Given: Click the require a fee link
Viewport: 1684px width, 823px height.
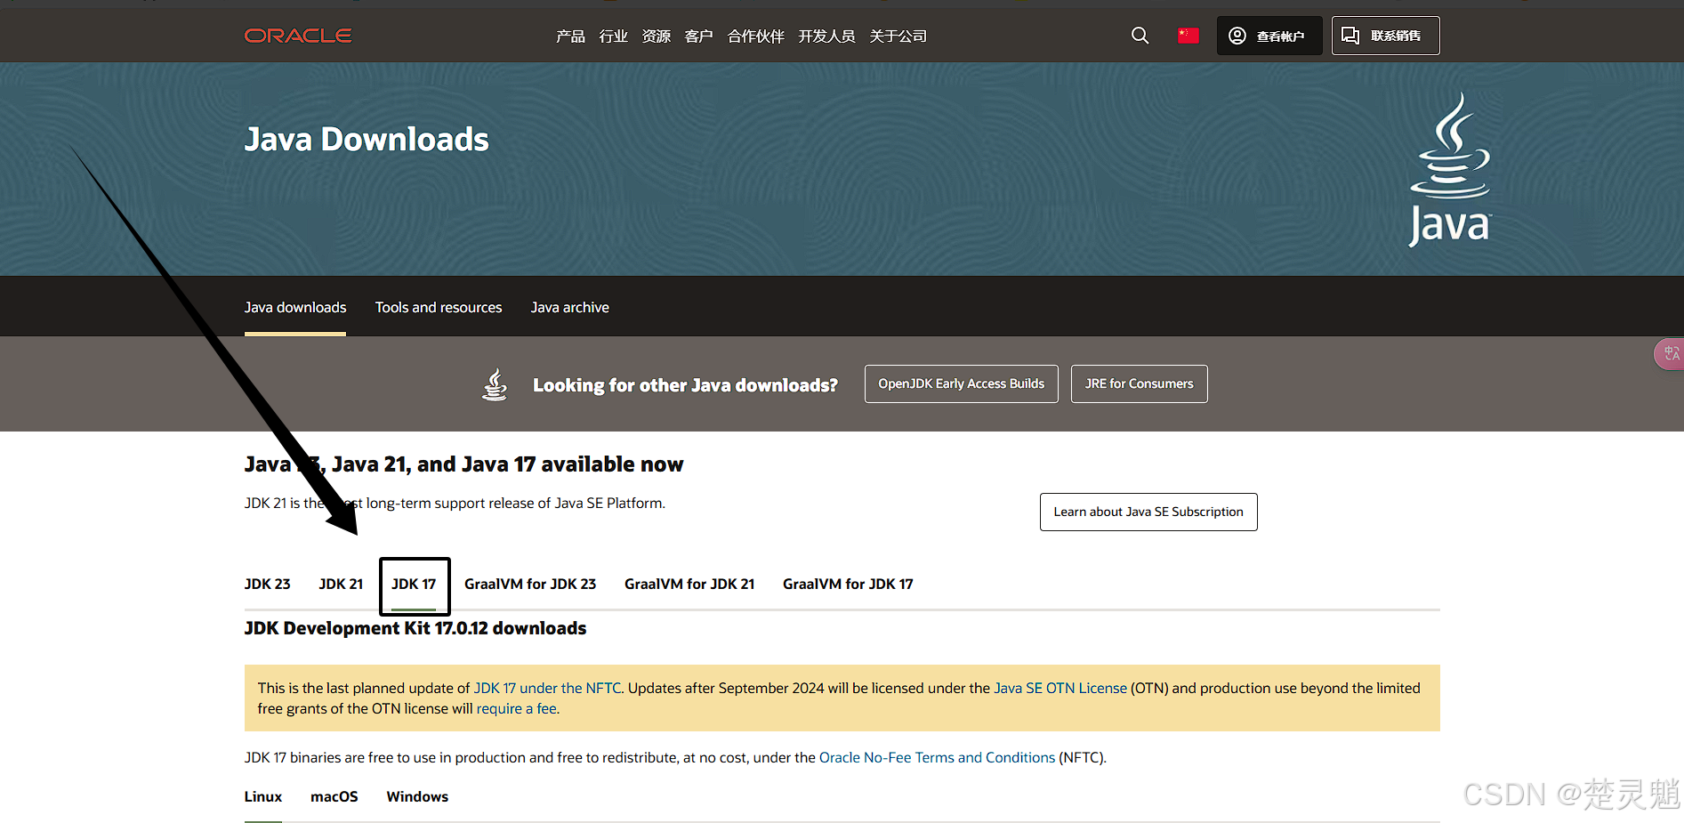Looking at the screenshot, I should (517, 708).
